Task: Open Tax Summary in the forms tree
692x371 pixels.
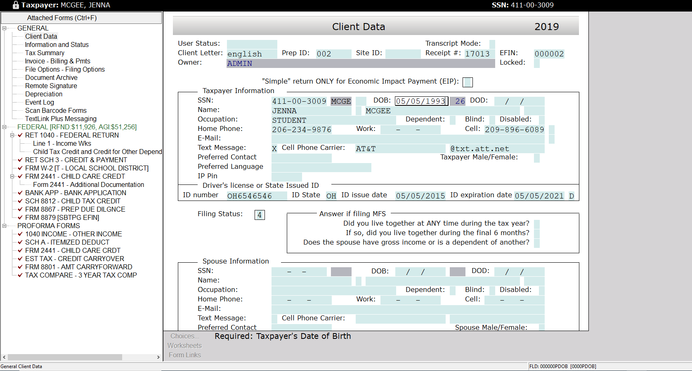Action: tap(45, 53)
